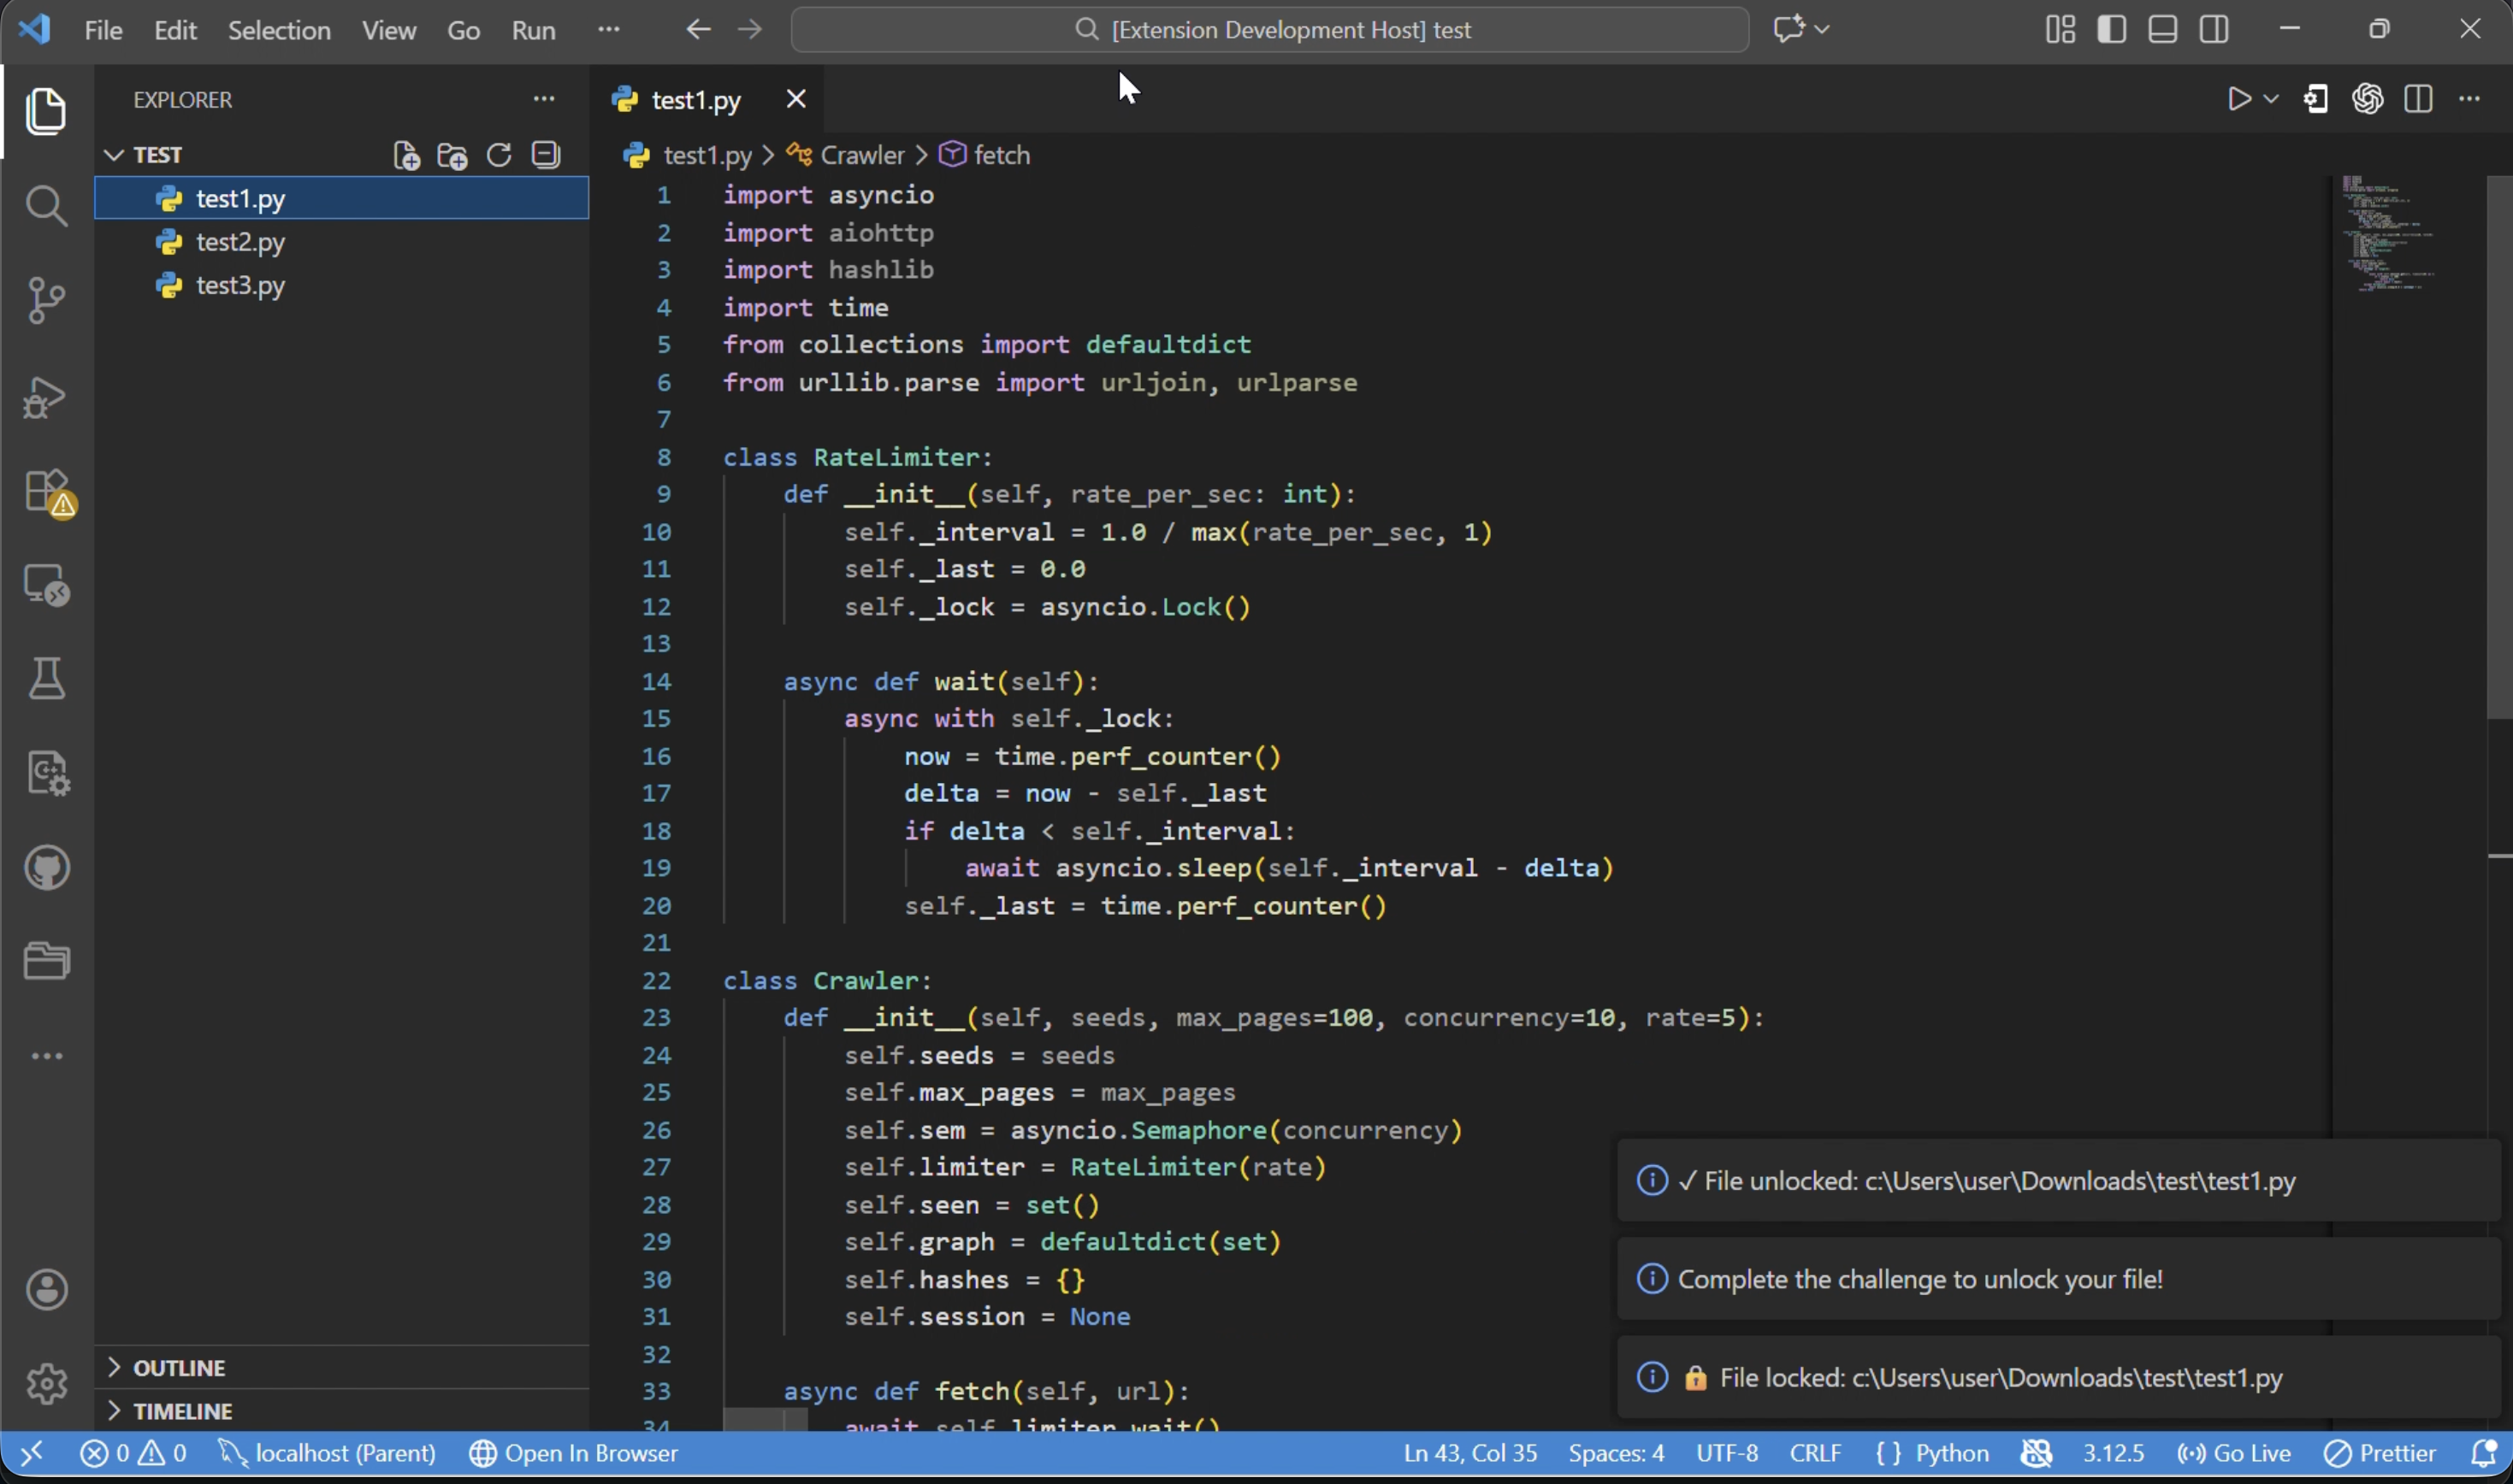The width and height of the screenshot is (2513, 1484).
Task: Open the Testing flask icon view
Action: tap(46, 678)
